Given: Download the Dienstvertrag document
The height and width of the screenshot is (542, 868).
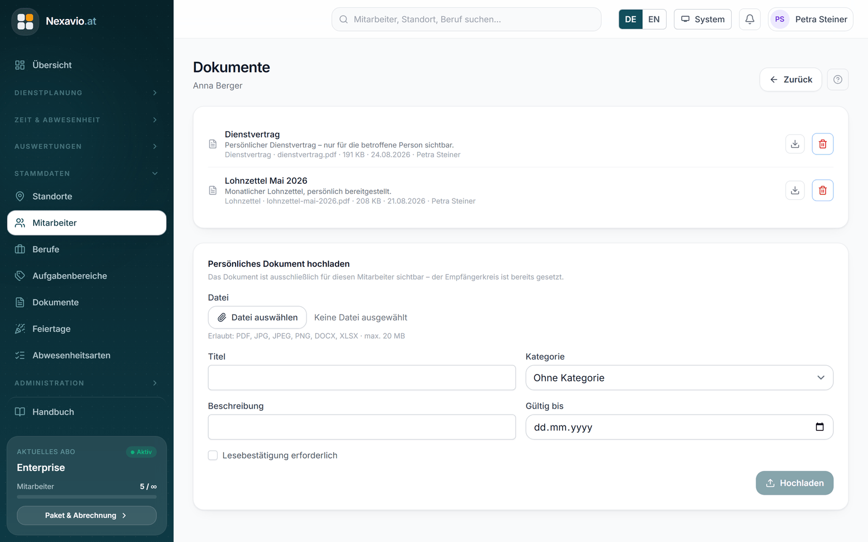Looking at the screenshot, I should coord(795,144).
